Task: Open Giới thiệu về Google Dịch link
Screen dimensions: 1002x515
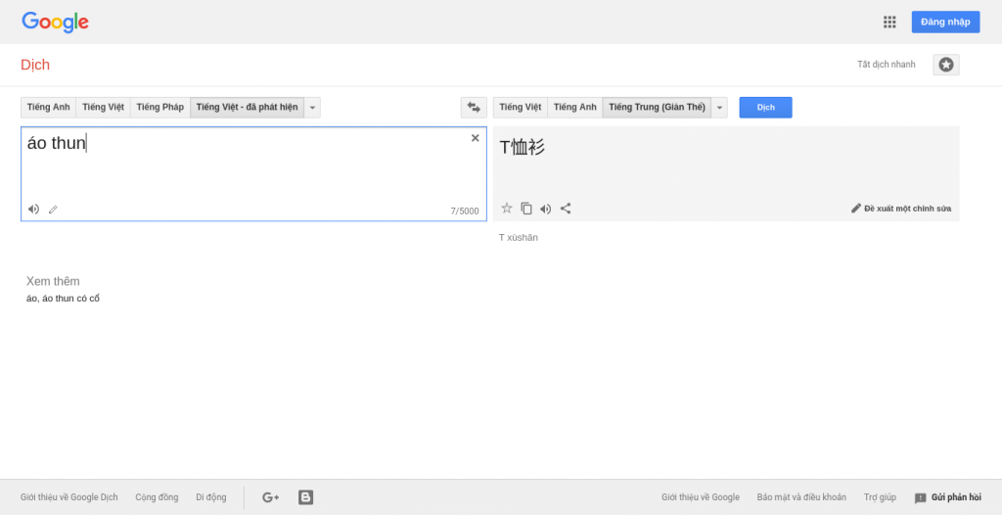Action: 69,497
